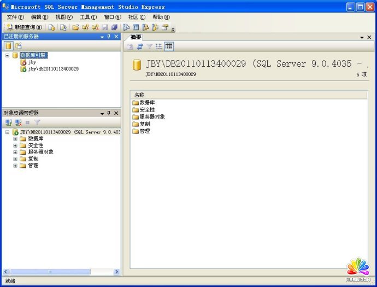Screen dimensions: 377x287
Task: Select the SQL Server Compact server type icon
Action: [x=18, y=45]
